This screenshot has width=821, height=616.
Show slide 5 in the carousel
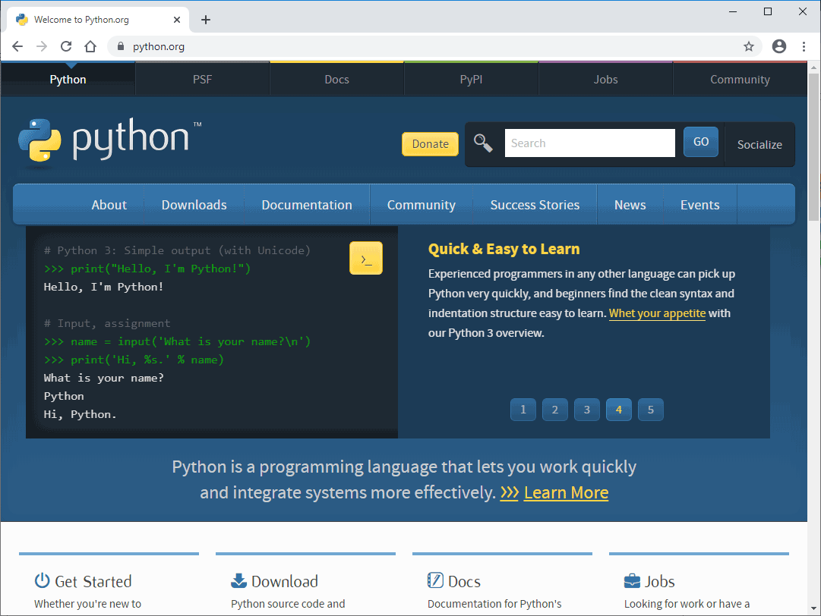click(651, 410)
